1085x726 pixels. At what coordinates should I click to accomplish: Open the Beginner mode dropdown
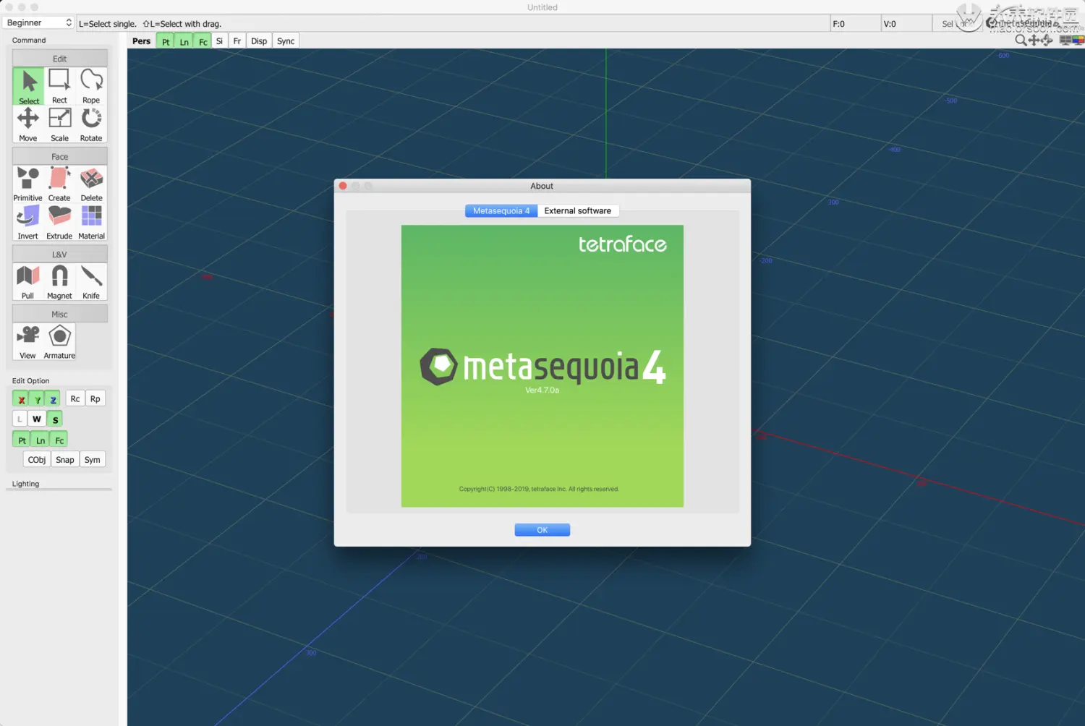(39, 23)
